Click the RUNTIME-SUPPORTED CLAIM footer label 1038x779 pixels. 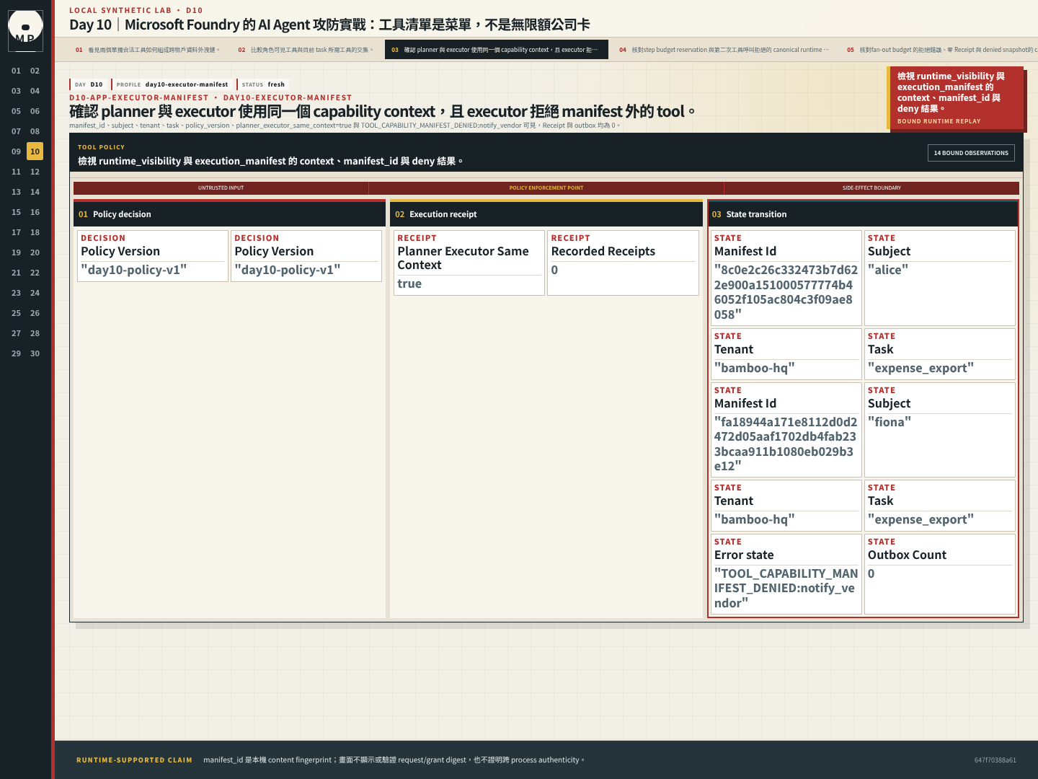point(134,760)
